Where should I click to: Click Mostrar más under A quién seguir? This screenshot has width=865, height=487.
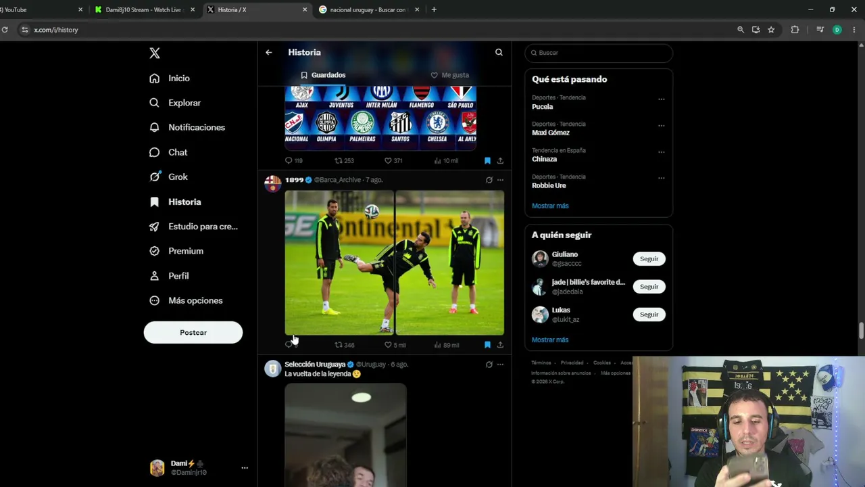click(550, 340)
